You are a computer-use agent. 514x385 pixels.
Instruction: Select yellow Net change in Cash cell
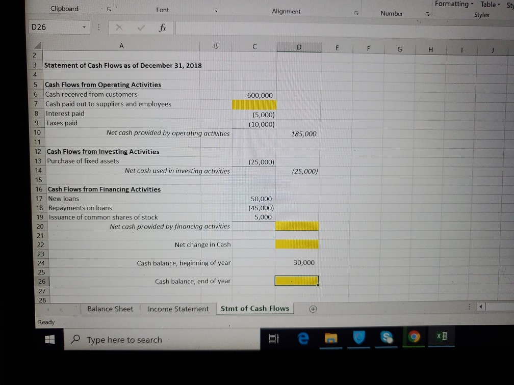297,244
